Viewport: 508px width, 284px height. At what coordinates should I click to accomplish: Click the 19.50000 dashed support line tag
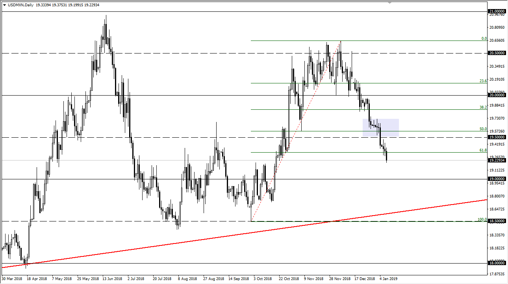[x=498, y=137]
